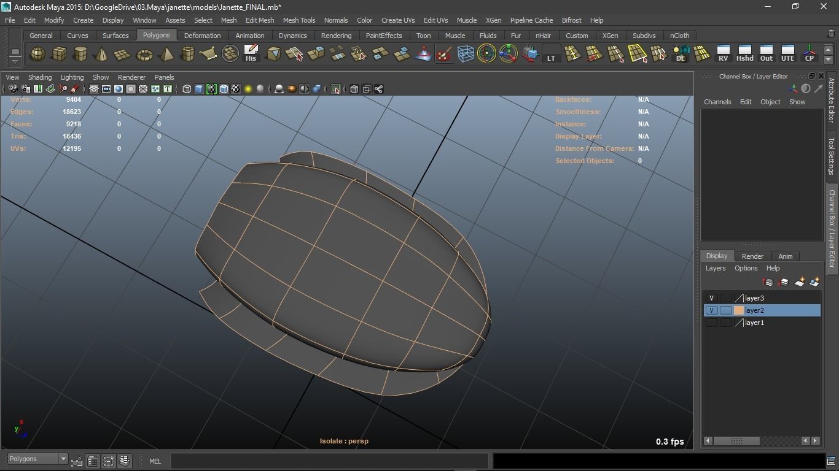Open the Edit Mesh menu
839x471 pixels.
[260, 20]
